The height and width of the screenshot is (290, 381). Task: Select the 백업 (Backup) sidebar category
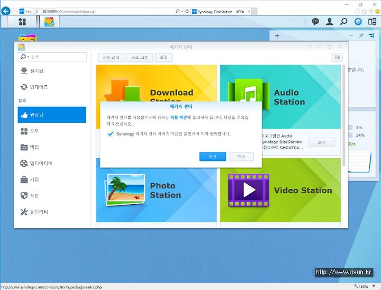pyautogui.click(x=52, y=147)
